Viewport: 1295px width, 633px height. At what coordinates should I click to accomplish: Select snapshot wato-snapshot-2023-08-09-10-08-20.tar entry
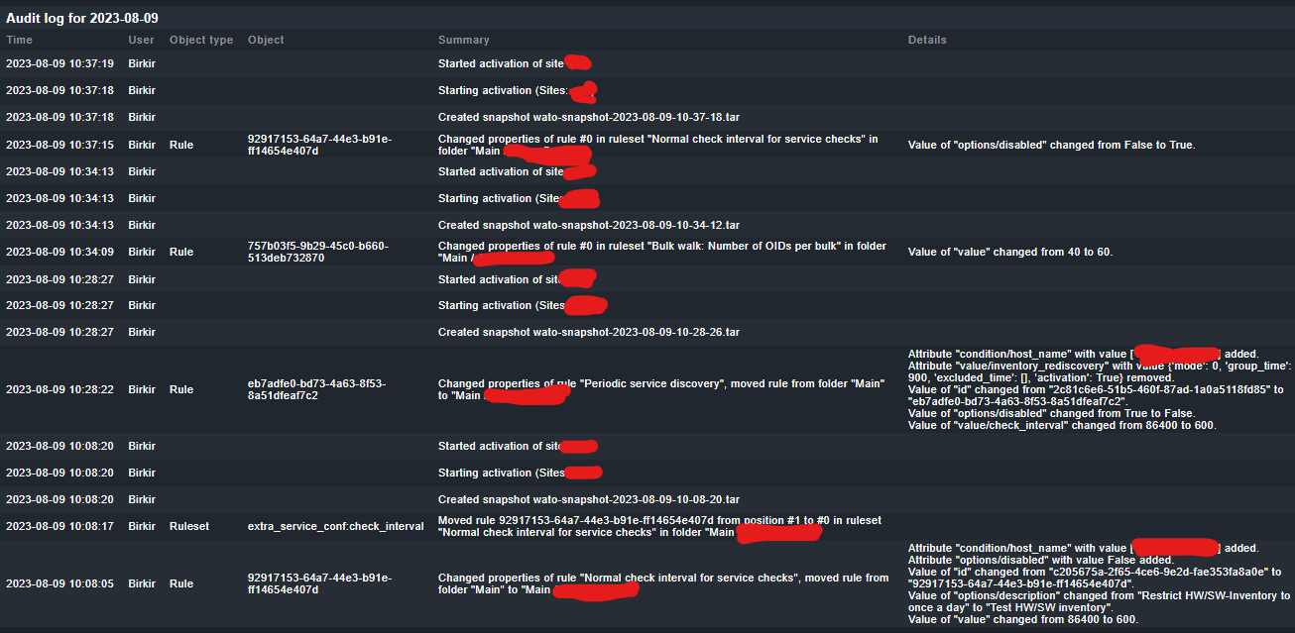pos(589,499)
